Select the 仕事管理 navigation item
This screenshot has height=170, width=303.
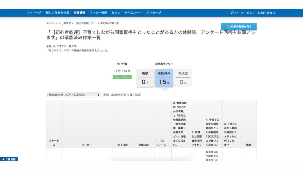[79, 13]
